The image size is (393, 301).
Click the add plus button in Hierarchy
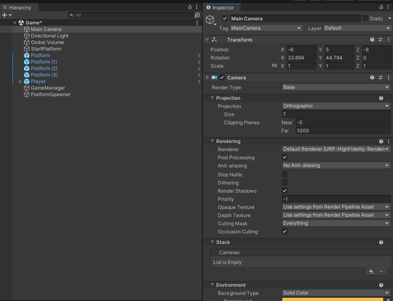4,15
